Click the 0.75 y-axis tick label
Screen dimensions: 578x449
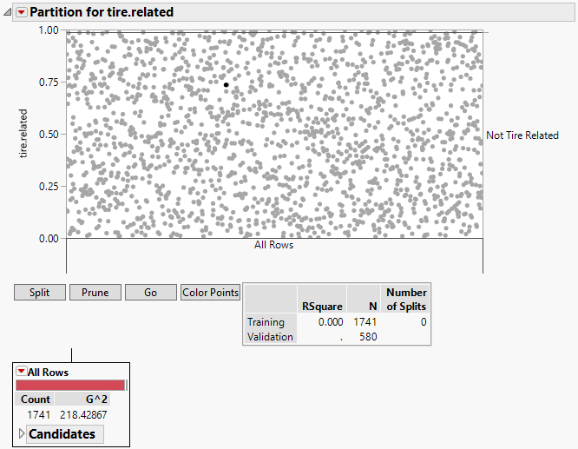point(49,83)
